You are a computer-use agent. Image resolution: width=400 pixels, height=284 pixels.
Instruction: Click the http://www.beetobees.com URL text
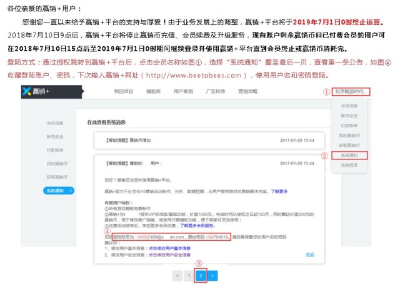194,75
